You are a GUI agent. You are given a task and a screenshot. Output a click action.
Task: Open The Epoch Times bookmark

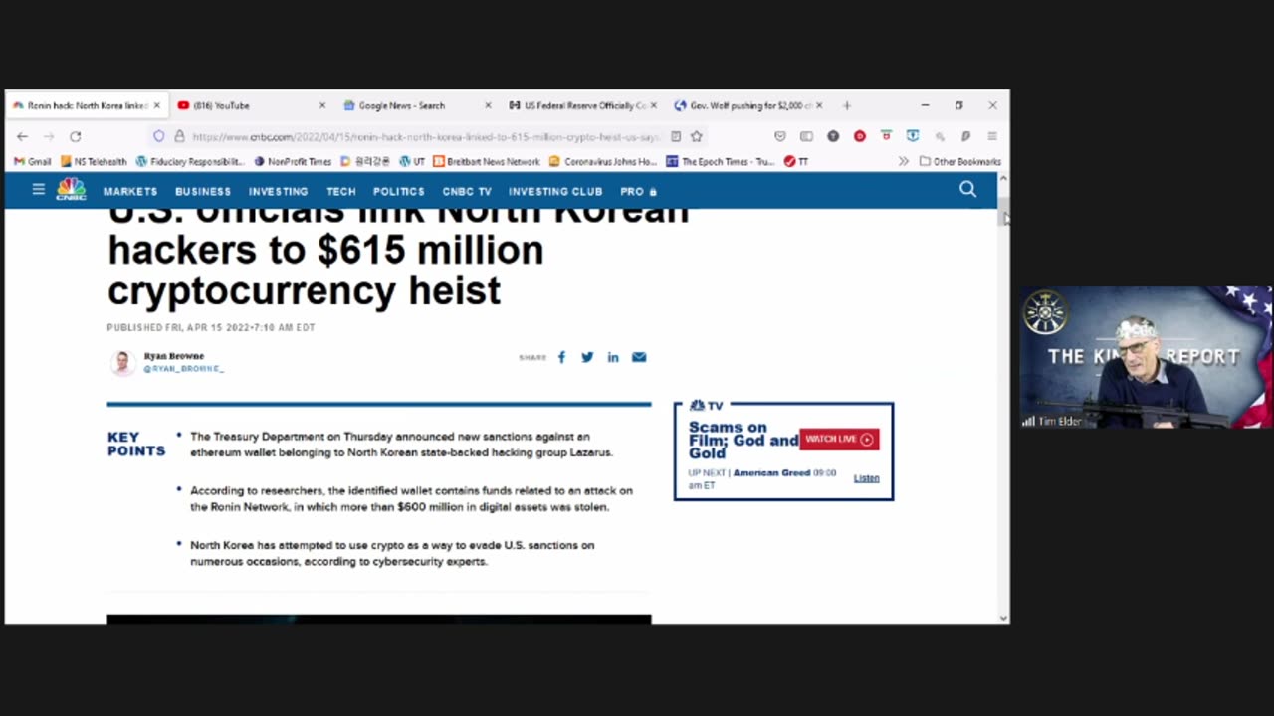coord(721,161)
